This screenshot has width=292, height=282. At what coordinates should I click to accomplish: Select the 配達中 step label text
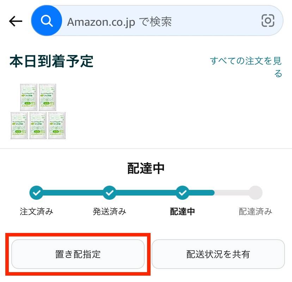pos(182,211)
